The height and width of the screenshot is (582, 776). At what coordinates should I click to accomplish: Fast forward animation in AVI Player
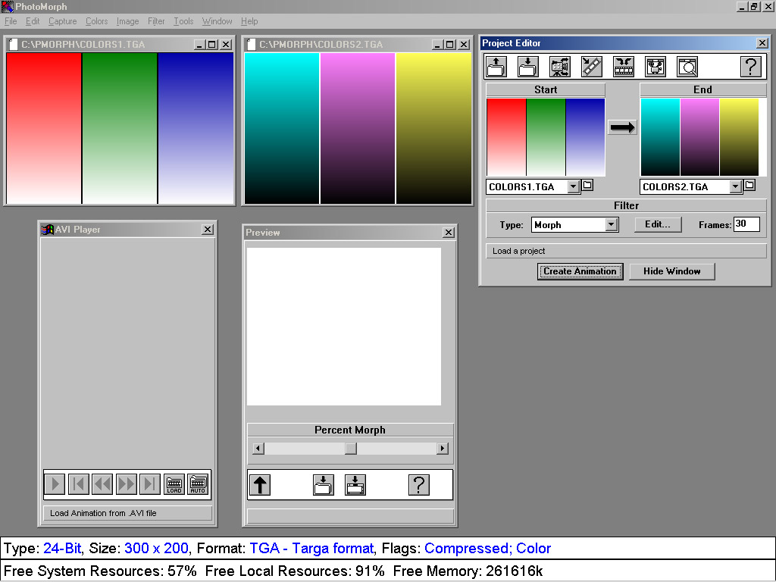127,483
